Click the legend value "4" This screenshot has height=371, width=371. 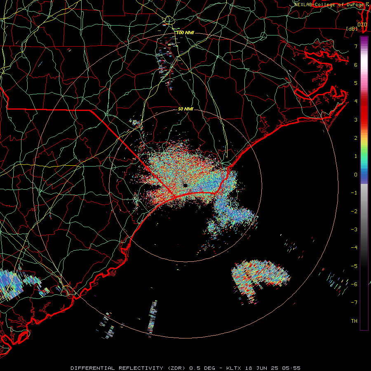click(356, 101)
